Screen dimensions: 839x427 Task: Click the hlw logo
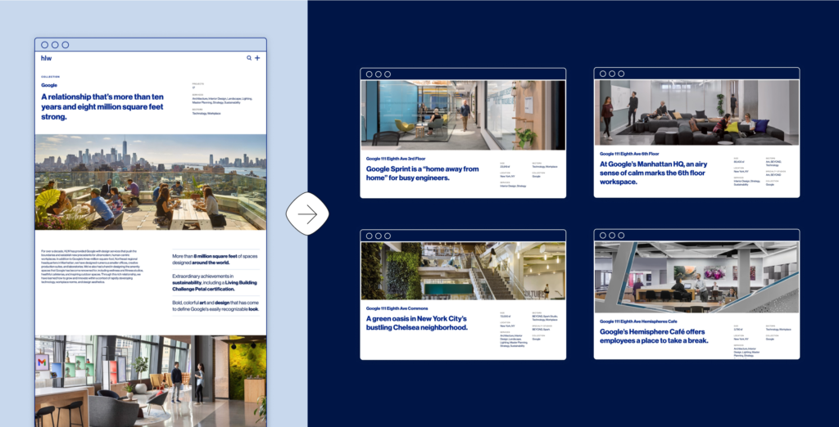pyautogui.click(x=47, y=58)
